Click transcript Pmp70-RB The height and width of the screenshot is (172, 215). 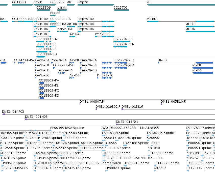tap(86, 24)
